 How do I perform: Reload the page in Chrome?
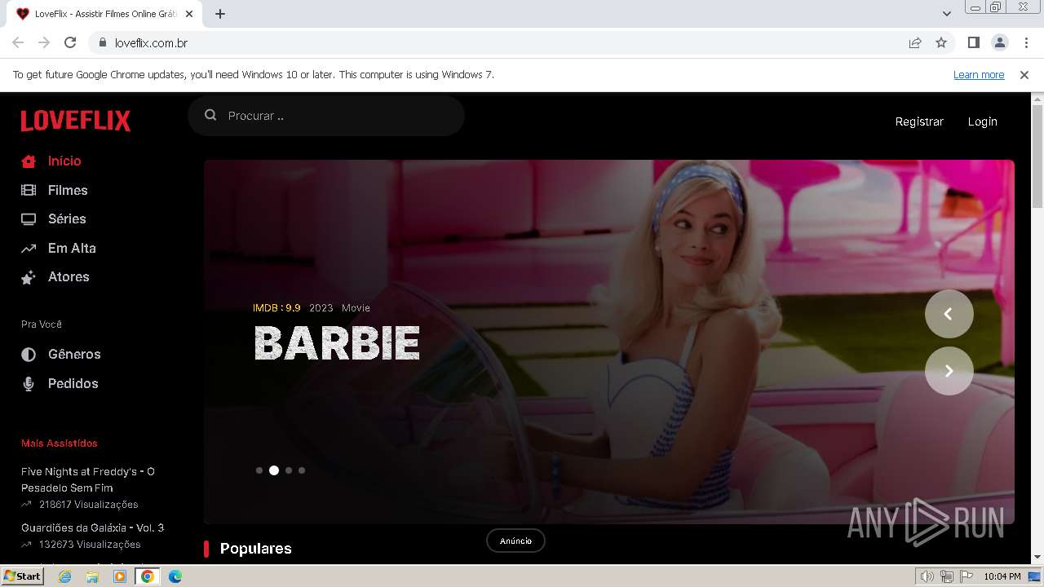point(70,42)
